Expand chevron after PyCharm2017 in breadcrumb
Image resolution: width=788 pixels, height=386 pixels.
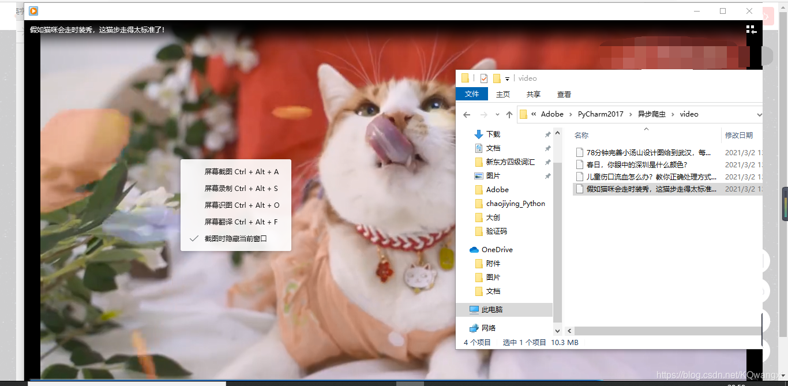pyautogui.click(x=631, y=114)
